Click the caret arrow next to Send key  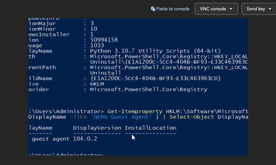tap(270, 9)
